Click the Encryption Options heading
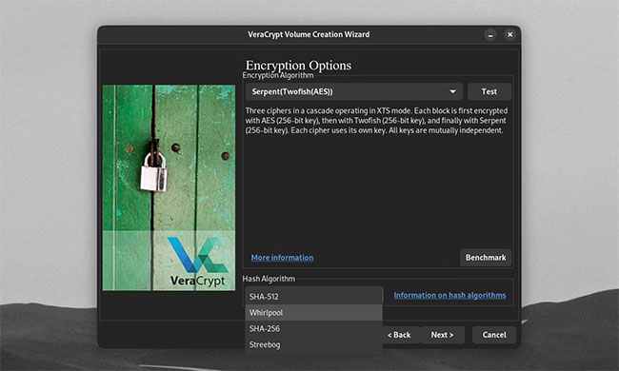619x371 pixels. [x=298, y=65]
